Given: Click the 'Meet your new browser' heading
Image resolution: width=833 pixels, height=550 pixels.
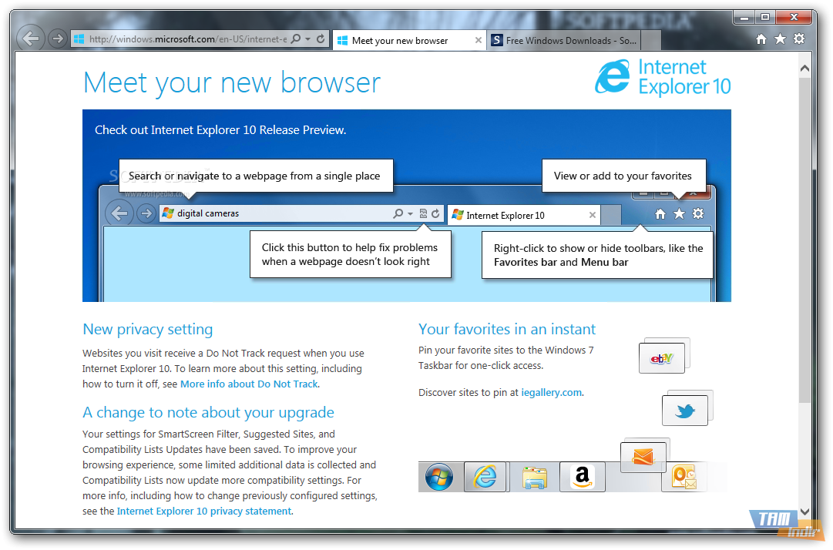Looking at the screenshot, I should point(232,83).
